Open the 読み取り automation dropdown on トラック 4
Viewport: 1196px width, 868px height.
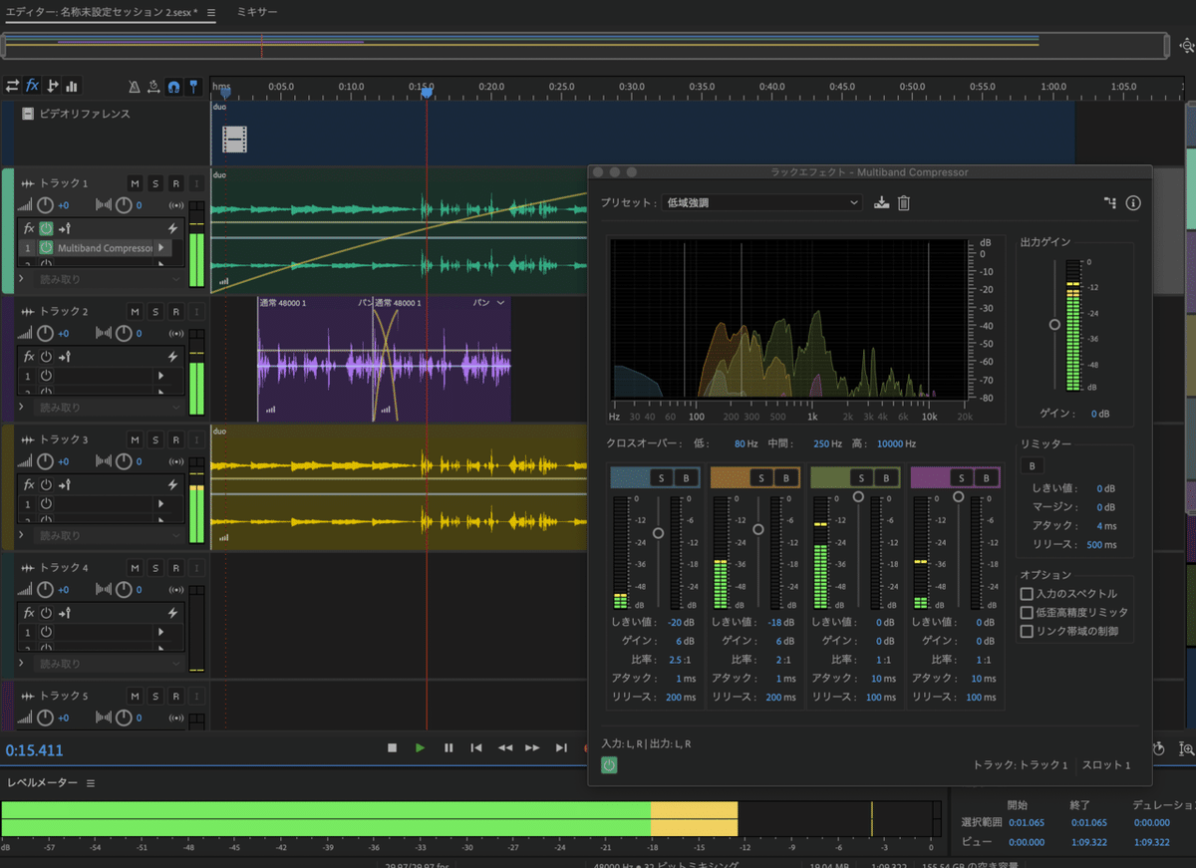pos(110,664)
